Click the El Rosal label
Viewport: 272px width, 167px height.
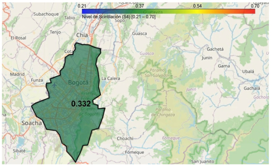(18, 38)
